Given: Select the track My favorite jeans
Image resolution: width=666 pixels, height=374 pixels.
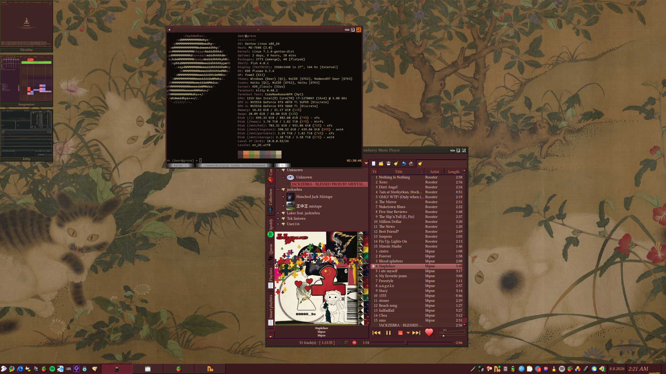Looking at the screenshot, I should point(417,276).
